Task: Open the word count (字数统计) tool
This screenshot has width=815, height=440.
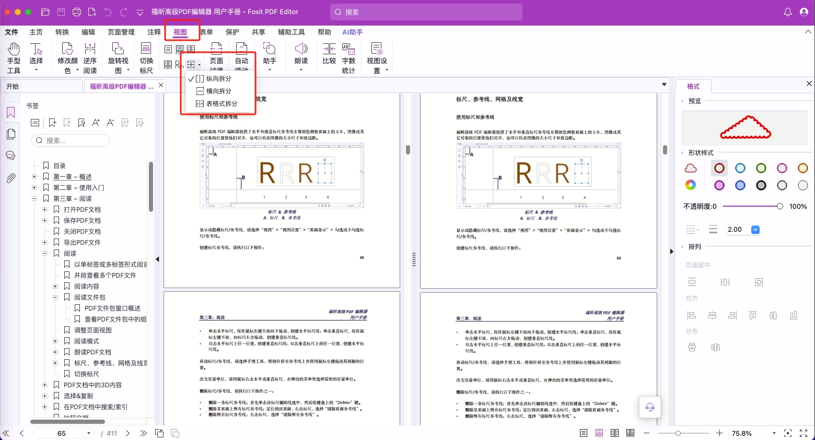Action: (x=348, y=57)
